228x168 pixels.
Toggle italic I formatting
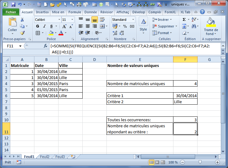pyautogui.click(x=44, y=26)
